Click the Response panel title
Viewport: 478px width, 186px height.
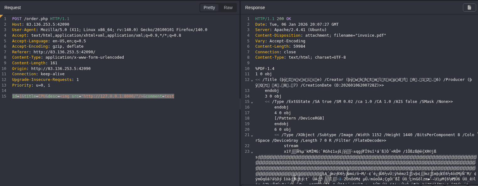pos(255,8)
